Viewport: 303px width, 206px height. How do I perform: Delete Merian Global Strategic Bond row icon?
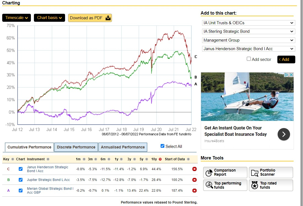[x=194, y=191]
